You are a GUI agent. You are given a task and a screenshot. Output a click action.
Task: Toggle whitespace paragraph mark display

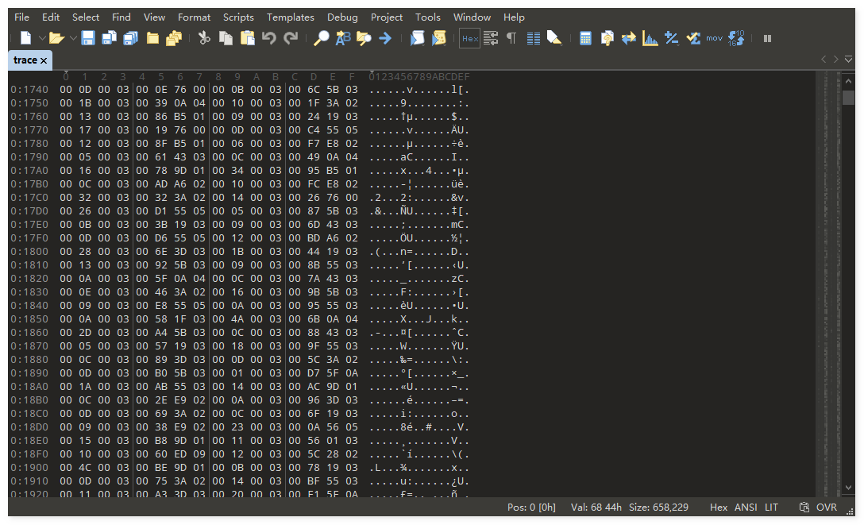511,38
